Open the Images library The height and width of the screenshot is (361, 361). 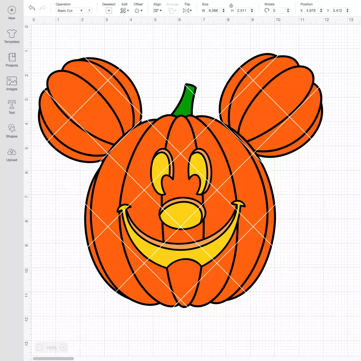[x=12, y=84]
